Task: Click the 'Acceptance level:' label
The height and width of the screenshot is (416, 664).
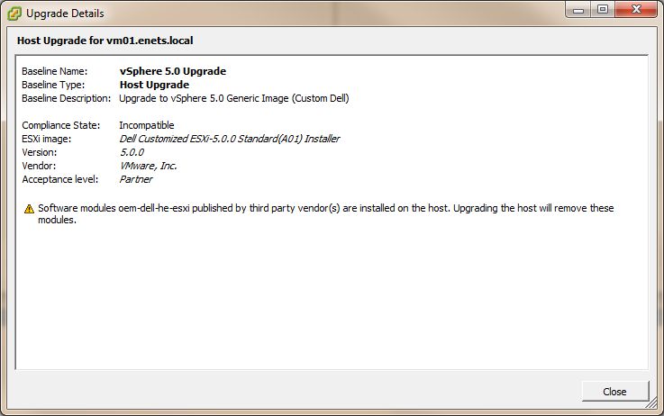Action: pyautogui.click(x=60, y=179)
